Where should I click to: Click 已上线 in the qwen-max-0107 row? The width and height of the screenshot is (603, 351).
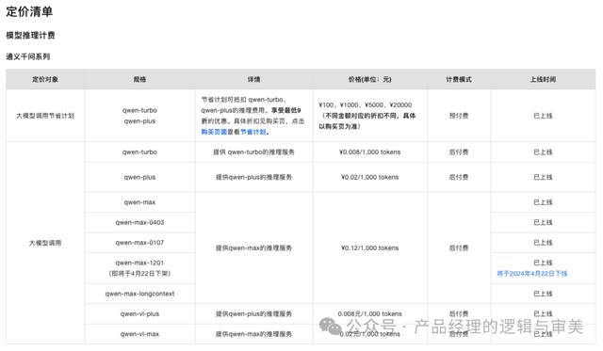(543, 243)
